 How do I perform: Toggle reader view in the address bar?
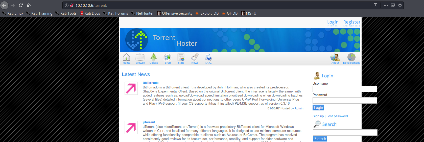(x=375, y=5)
